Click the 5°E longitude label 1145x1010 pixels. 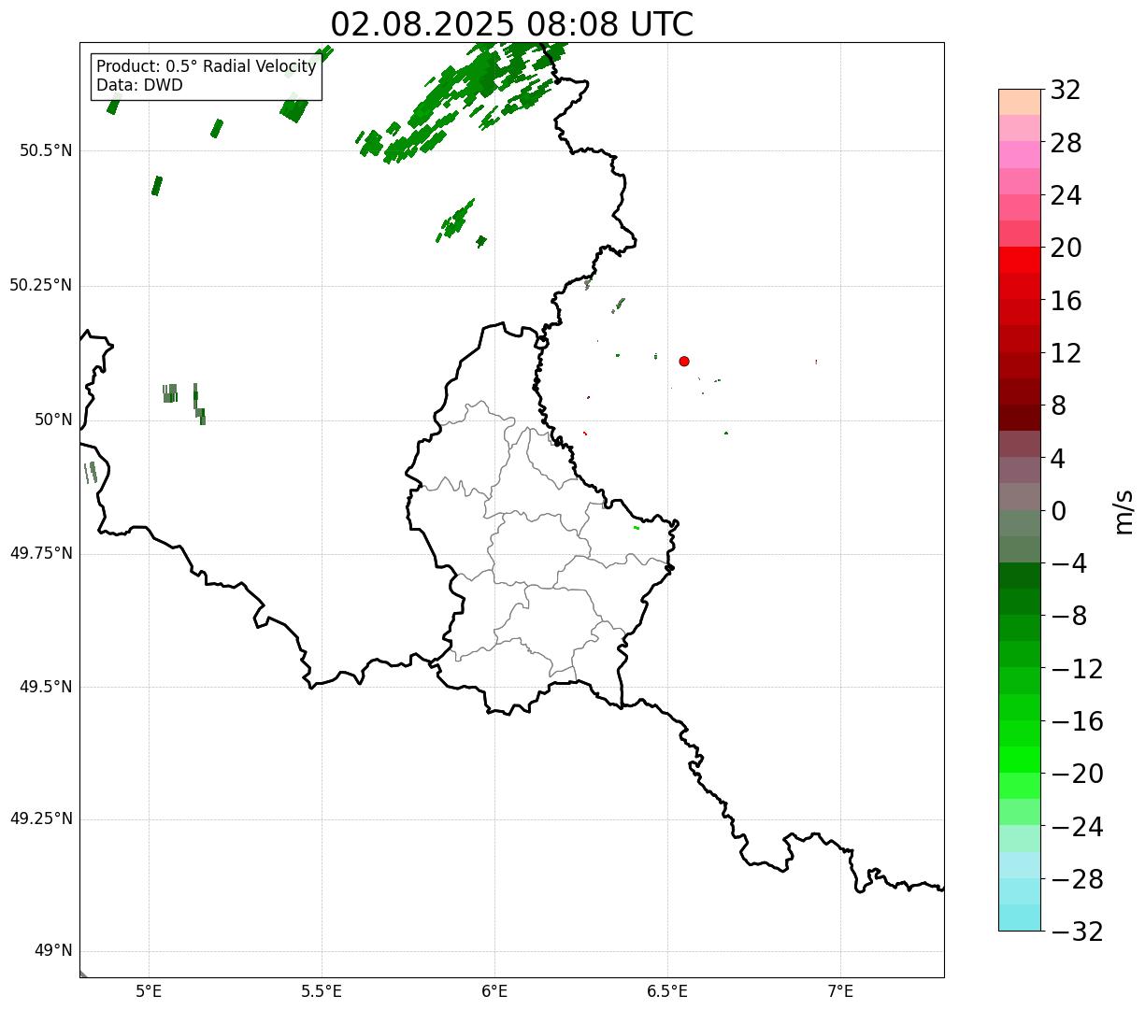pos(149,990)
